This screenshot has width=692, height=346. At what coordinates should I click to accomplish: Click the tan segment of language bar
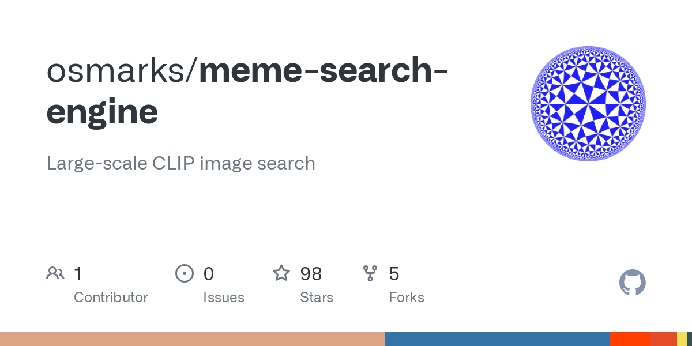pos(193,339)
